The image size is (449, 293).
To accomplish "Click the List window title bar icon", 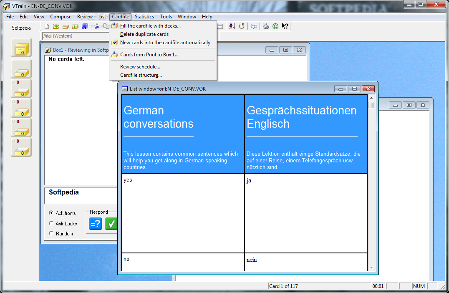I will [125, 89].
